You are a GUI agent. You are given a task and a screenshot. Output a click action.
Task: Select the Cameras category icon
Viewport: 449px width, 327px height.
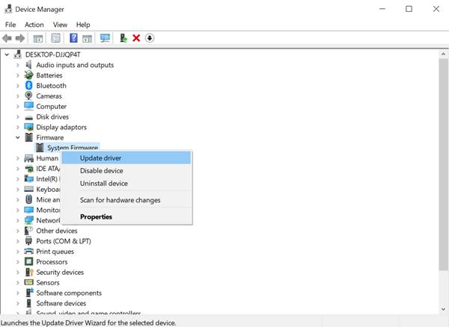pyautogui.click(x=29, y=96)
